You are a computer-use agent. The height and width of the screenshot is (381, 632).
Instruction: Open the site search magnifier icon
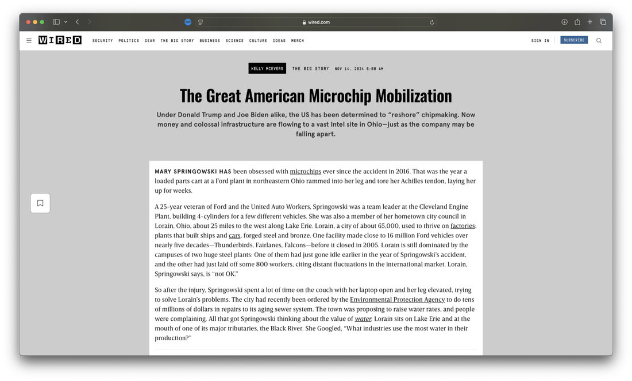(x=599, y=40)
